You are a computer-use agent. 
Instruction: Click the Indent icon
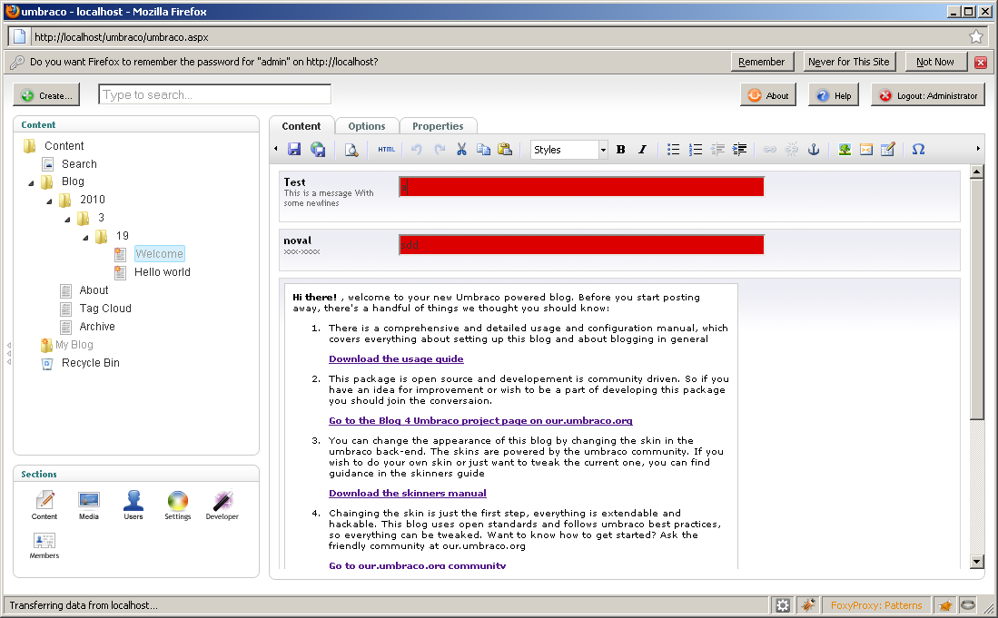(x=739, y=150)
